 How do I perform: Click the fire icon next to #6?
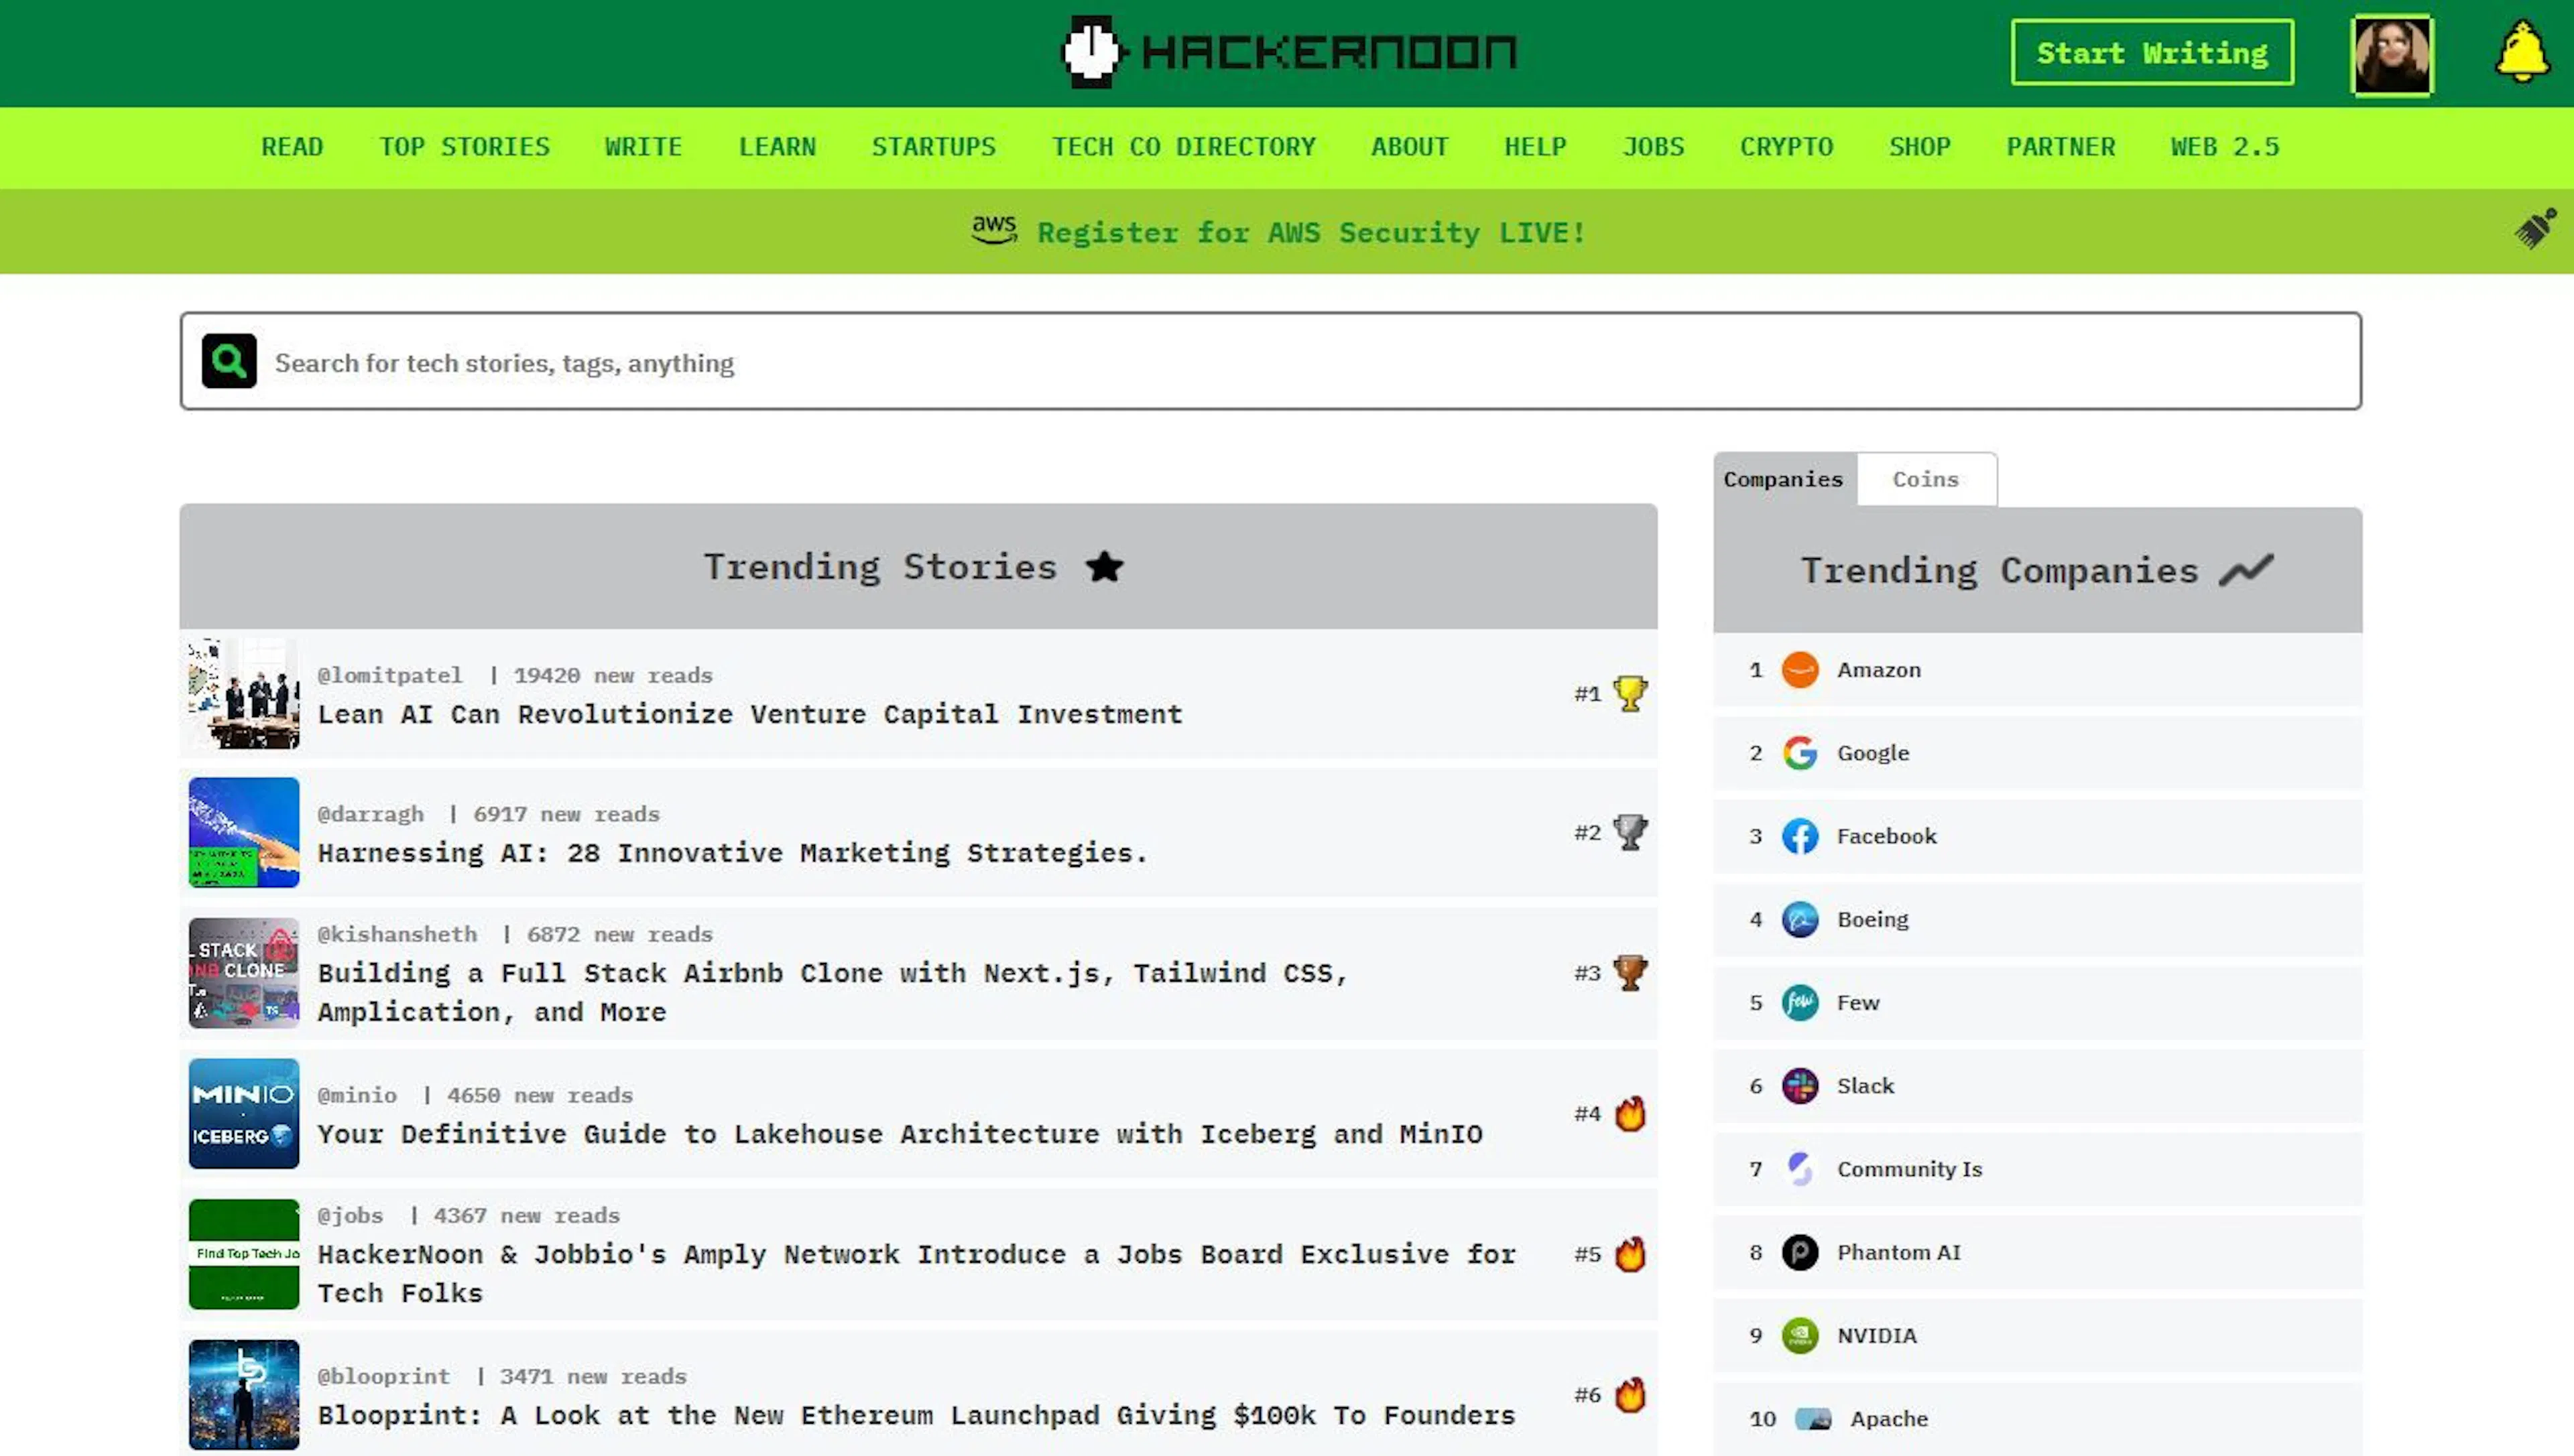[x=1630, y=1394]
